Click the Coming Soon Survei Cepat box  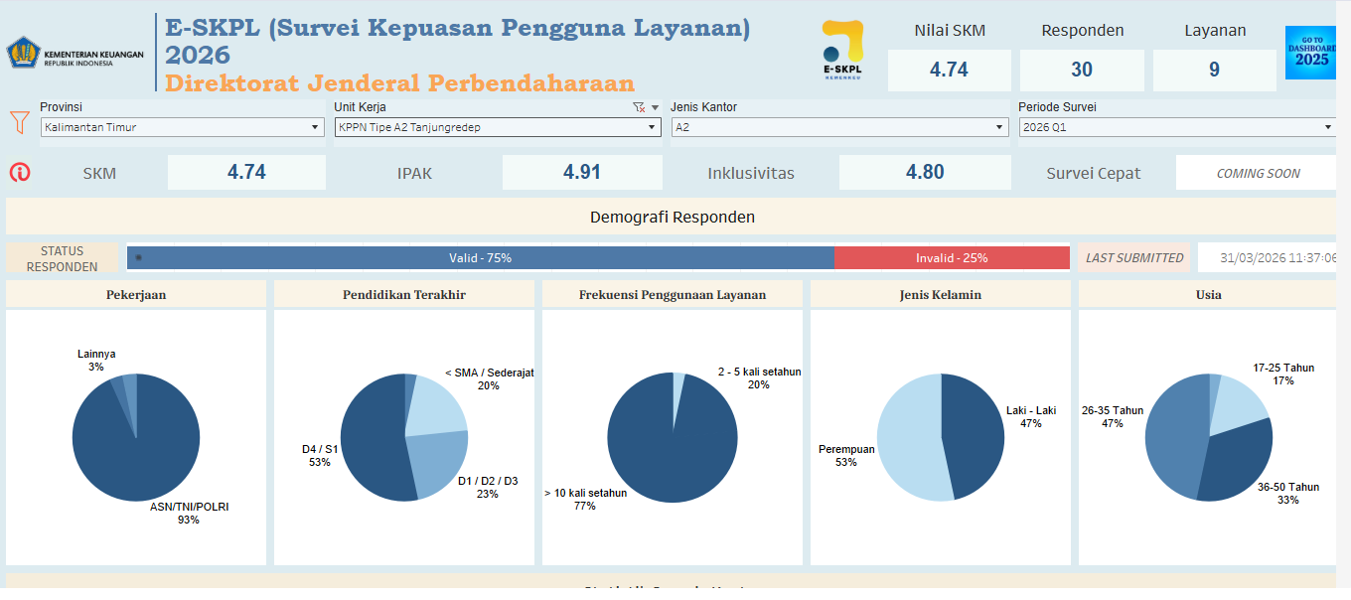(1258, 173)
